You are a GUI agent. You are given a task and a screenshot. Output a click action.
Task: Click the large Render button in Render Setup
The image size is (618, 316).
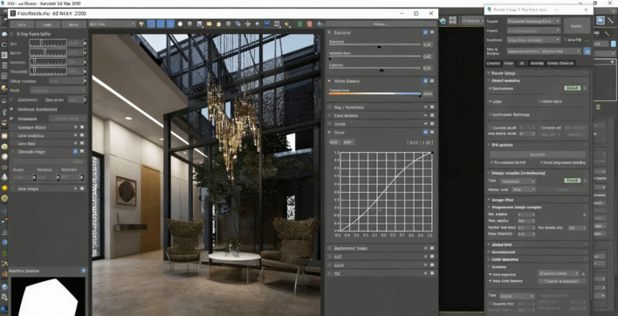point(577,25)
